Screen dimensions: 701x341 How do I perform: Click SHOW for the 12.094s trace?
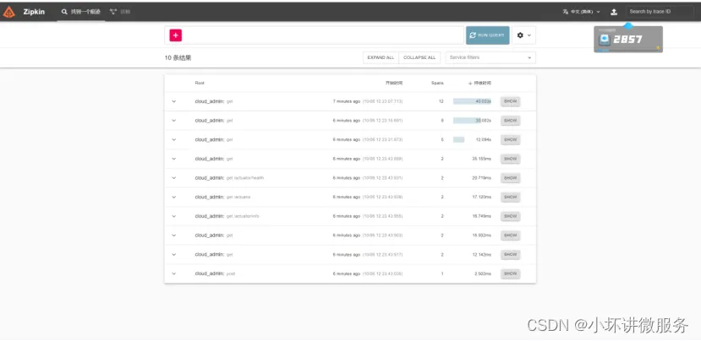tap(510, 140)
